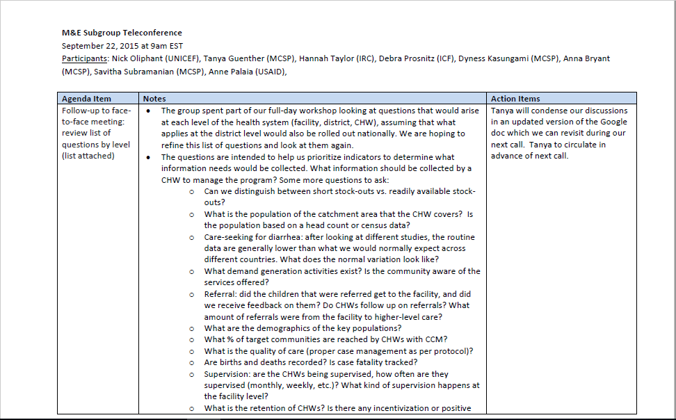Screen dimensions: 676x420
Task: Click 'advance of next call.' in Action Items
Action: 529,156
